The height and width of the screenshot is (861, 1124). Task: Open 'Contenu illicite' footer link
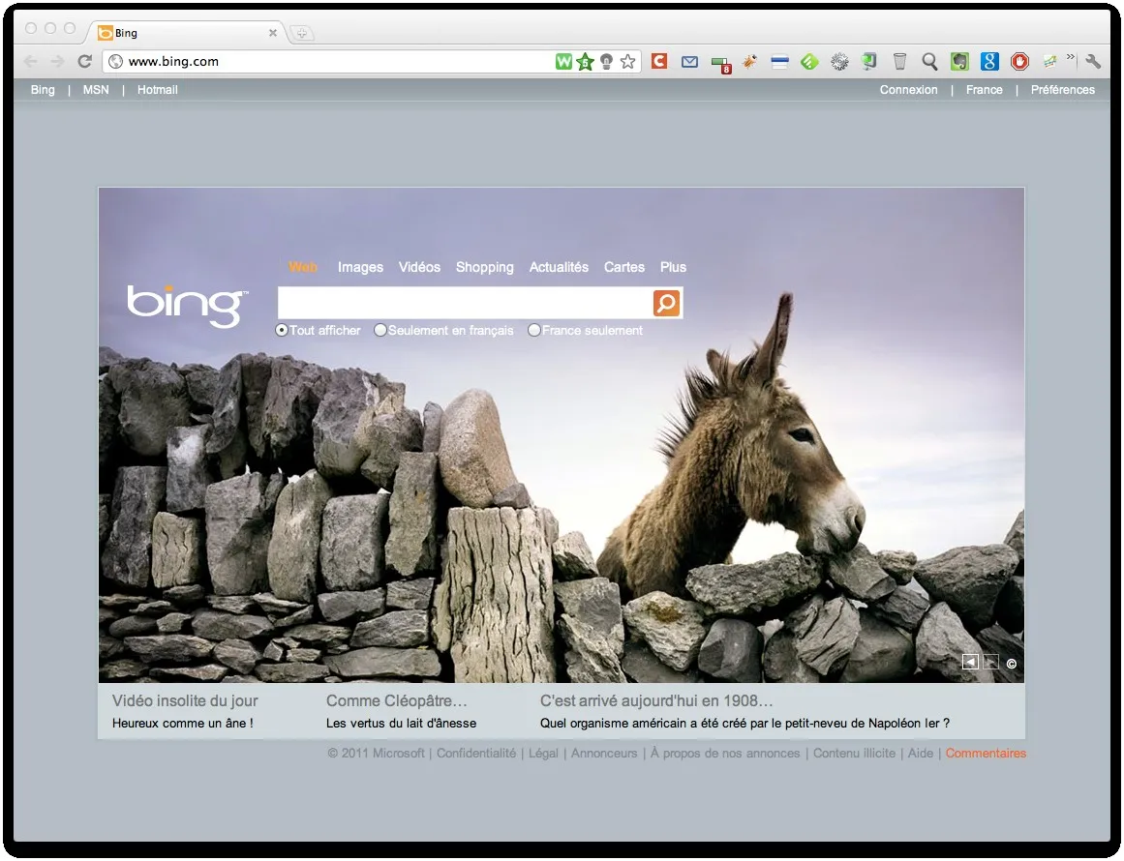(855, 754)
